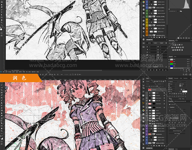
Task: Open Filter menu in bottom window menu bar
Action: click(24, 72)
